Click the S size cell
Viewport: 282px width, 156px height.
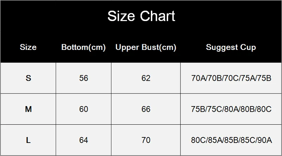[28, 78]
